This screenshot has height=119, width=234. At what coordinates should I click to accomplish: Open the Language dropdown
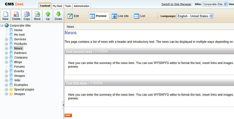click(x=195, y=16)
